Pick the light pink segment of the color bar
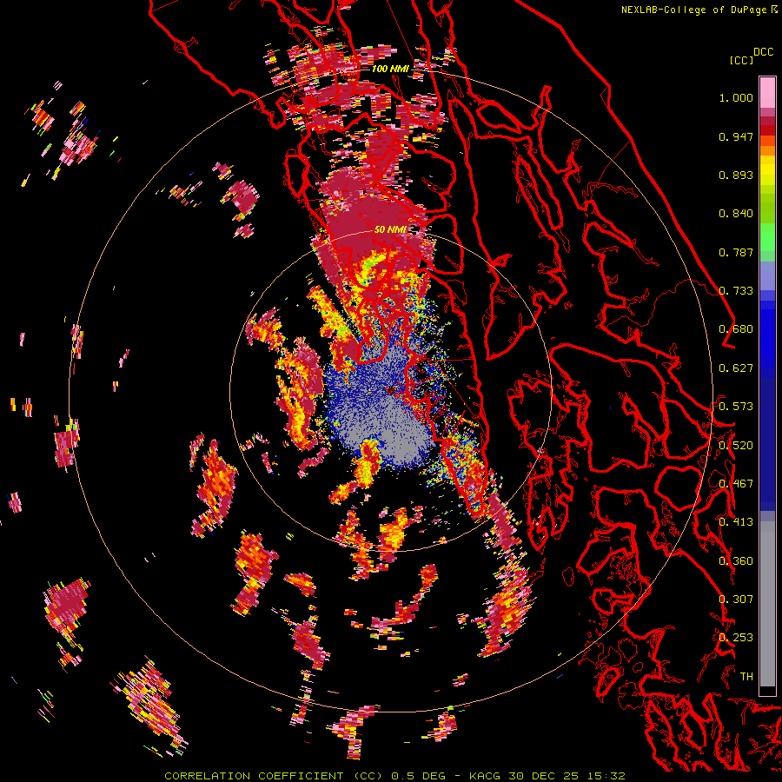782x782 pixels. click(767, 92)
